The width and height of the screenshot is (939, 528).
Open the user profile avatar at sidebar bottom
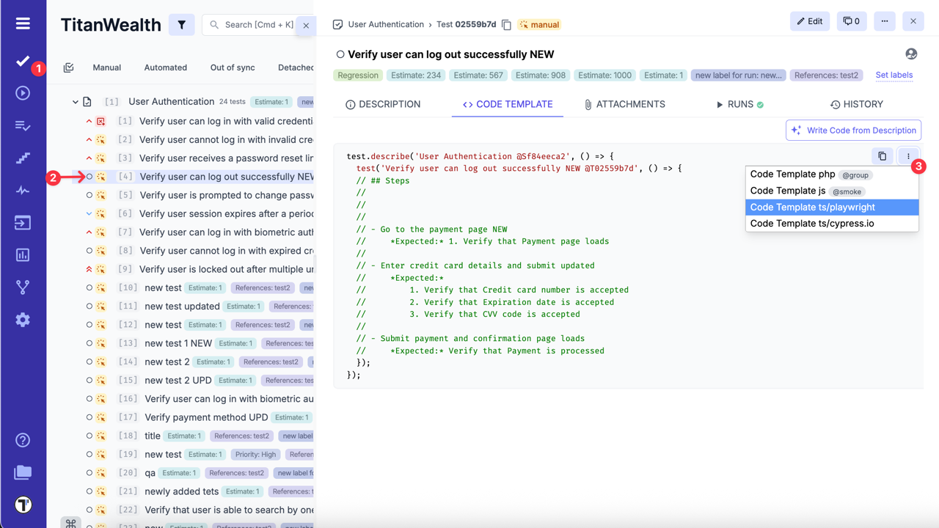coord(23,505)
